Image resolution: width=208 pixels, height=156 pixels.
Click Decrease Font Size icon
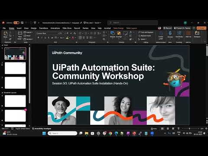[x=71, y=33]
